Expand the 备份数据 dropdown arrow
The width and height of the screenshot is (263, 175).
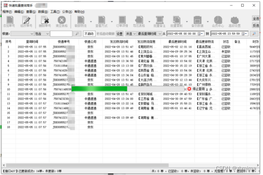(207, 22)
